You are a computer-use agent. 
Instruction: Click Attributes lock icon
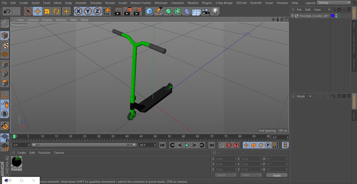tap(339, 96)
